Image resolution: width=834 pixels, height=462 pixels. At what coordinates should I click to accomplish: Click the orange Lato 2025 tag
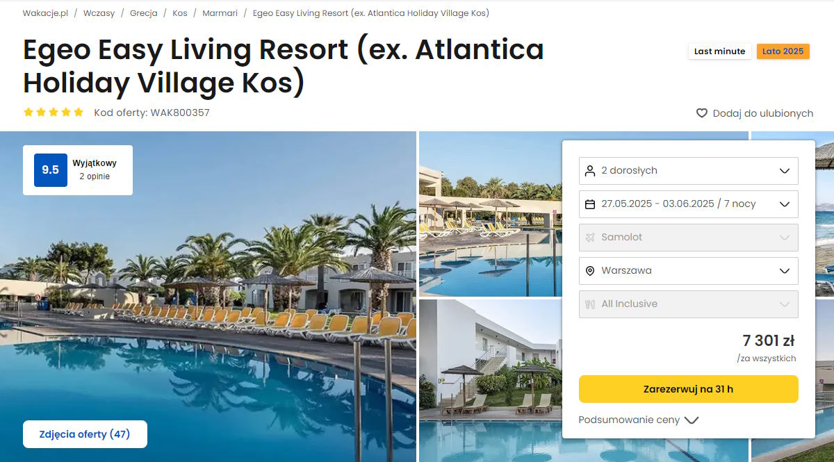[x=783, y=51]
